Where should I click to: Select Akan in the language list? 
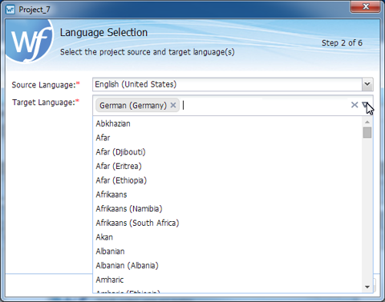click(x=227, y=237)
